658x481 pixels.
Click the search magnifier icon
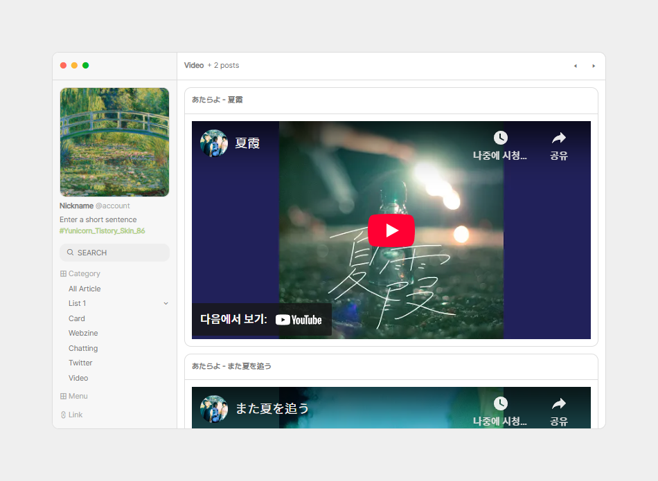[x=70, y=253]
